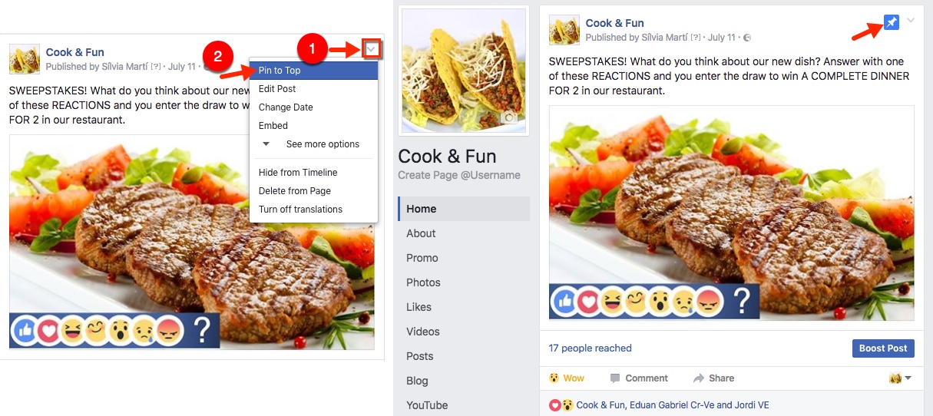Click the Wow reaction icon
The width and height of the screenshot is (933, 416).
554,378
